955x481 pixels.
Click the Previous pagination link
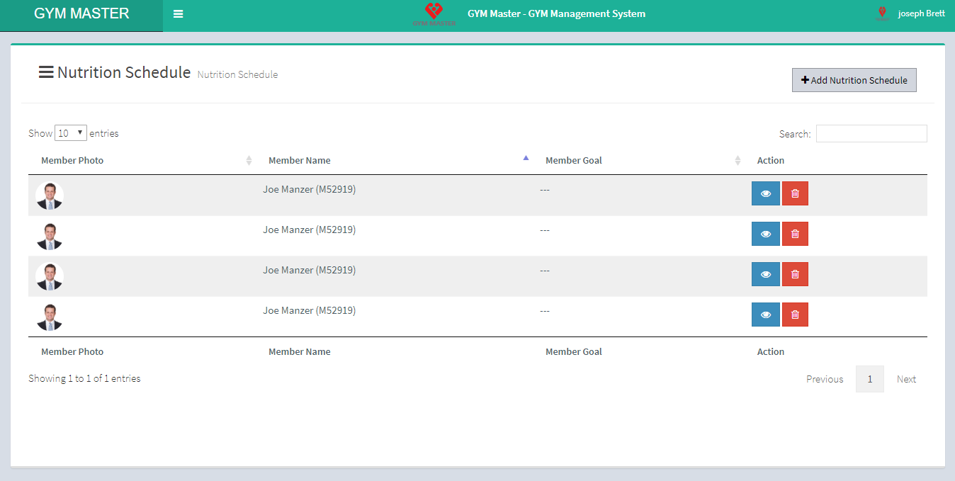click(825, 379)
